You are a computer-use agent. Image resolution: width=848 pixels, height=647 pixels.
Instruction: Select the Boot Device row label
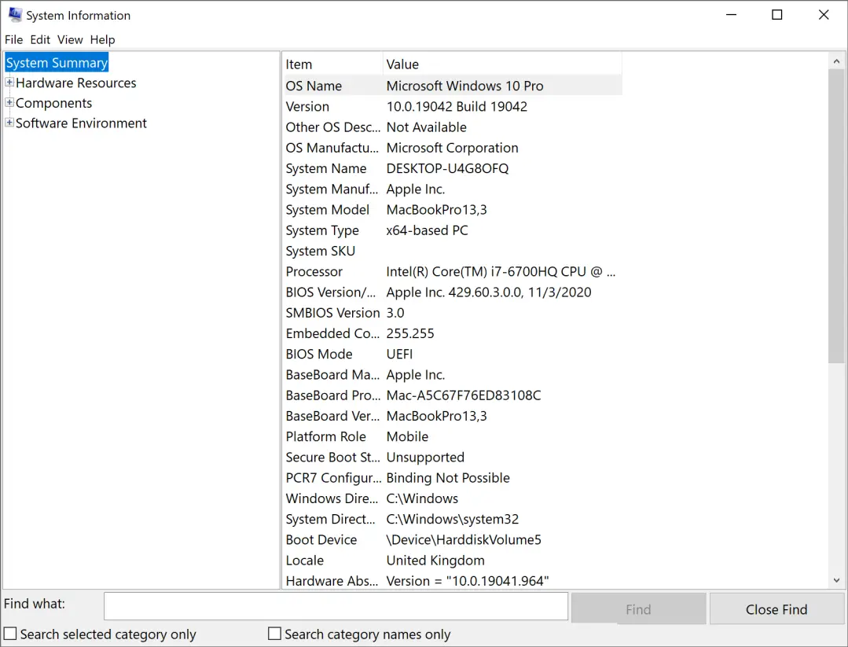tap(321, 539)
